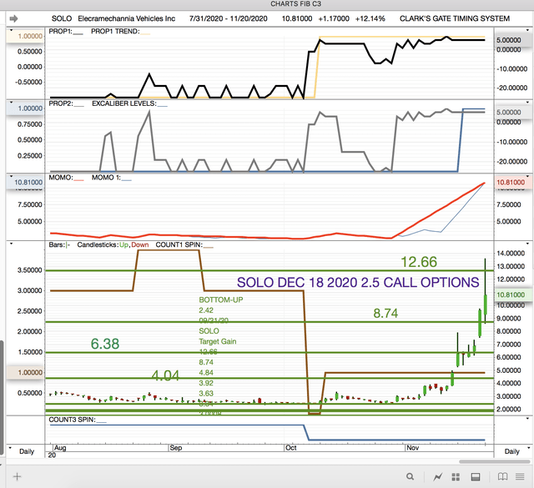Open the PROP2 pane's left triangle menu
Image resolution: width=534 pixels, height=488 pixels.
coord(11,103)
